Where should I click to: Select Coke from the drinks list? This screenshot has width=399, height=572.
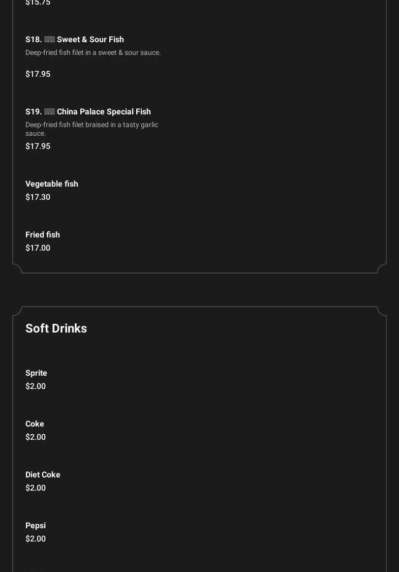[x=35, y=424]
